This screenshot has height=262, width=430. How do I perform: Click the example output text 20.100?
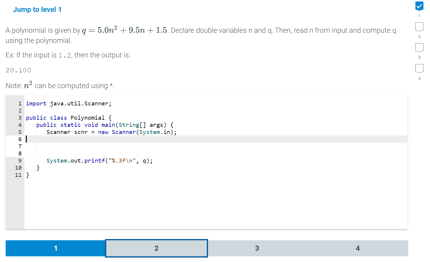pyautogui.click(x=18, y=70)
